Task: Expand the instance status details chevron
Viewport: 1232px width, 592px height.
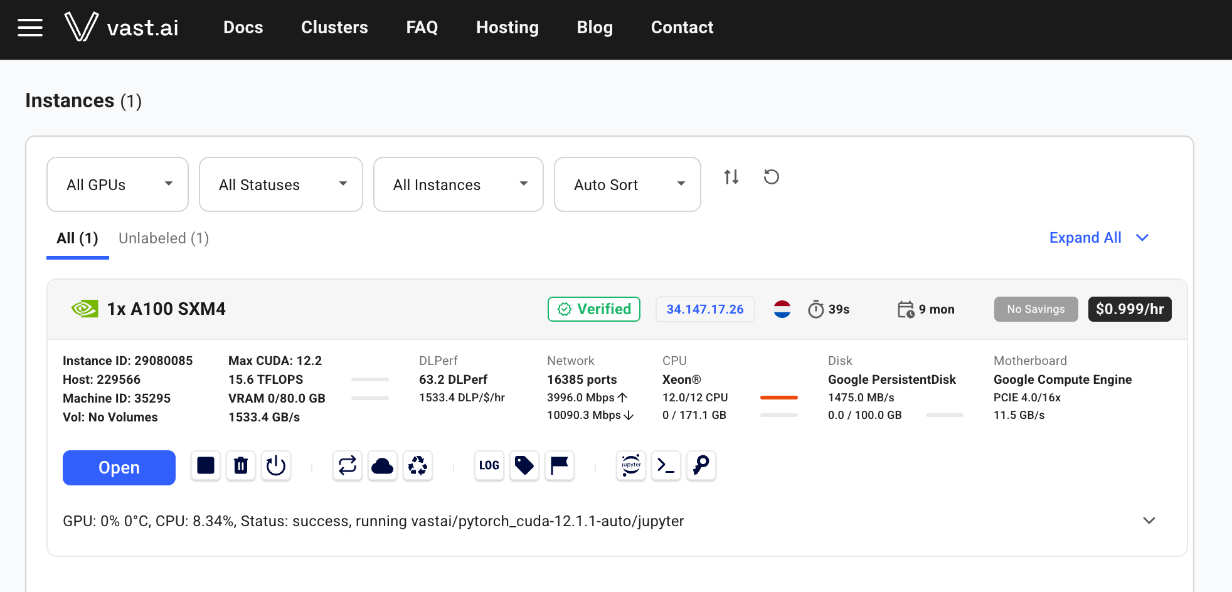Action: [1149, 521]
